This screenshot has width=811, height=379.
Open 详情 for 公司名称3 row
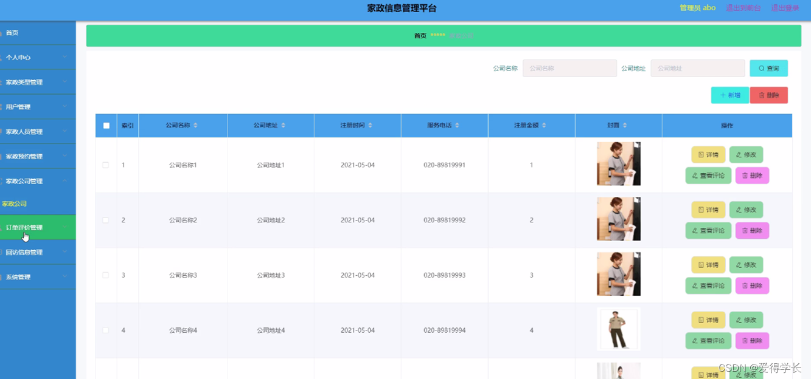pyautogui.click(x=708, y=265)
